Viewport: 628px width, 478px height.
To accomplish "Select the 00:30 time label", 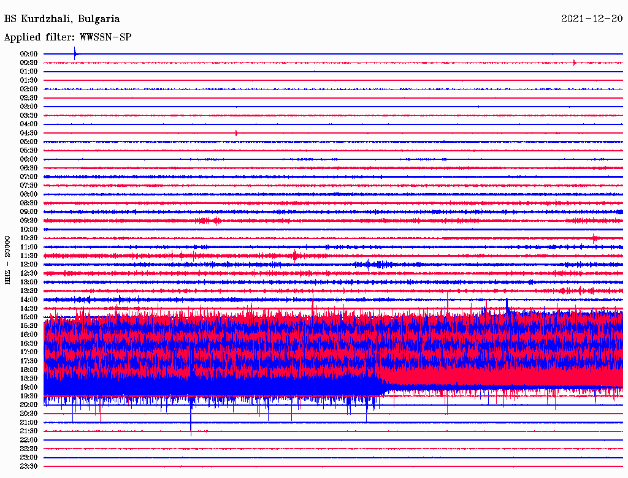I will [29, 63].
